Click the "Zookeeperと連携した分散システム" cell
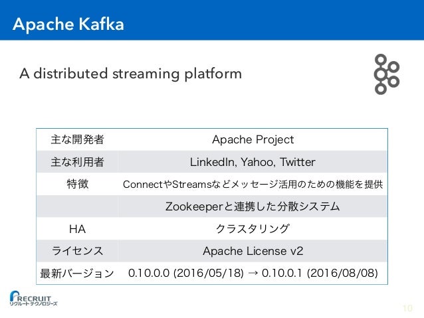Screen dimensions: 424x318 click(253, 206)
